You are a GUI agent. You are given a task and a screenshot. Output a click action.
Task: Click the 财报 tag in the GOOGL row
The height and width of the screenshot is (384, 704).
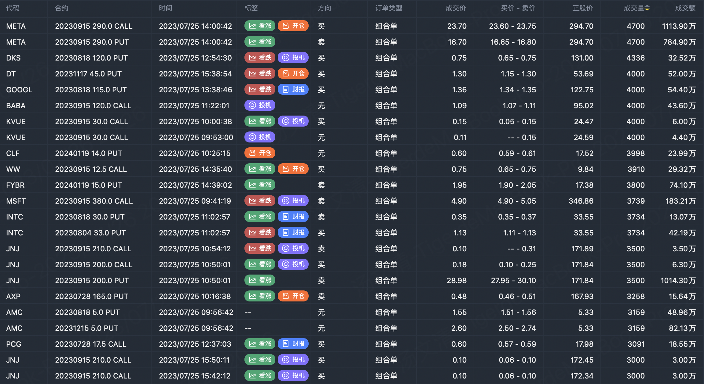coord(293,90)
